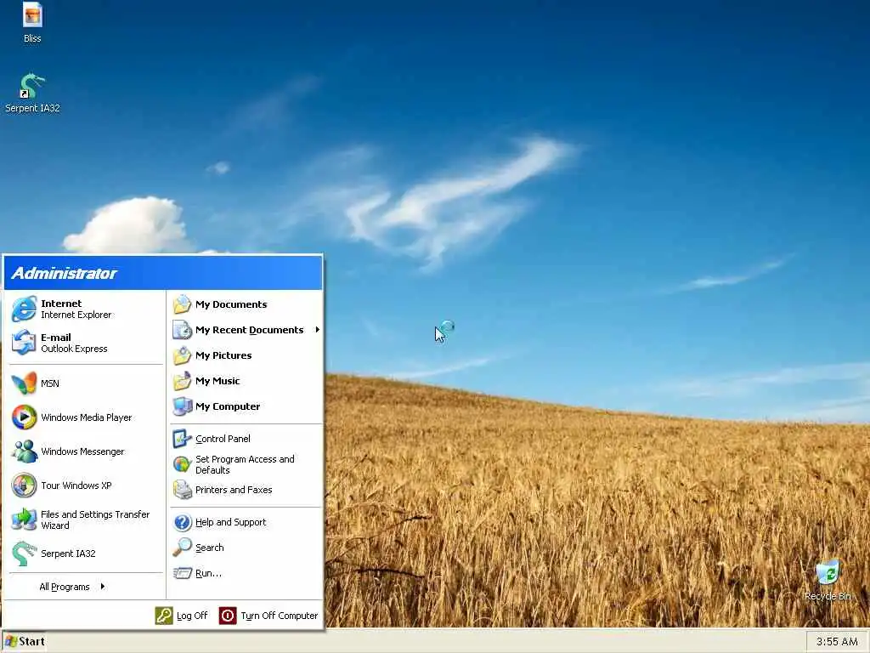This screenshot has width=870, height=653.
Task: Open Printers and Faxes
Action: [246, 490]
